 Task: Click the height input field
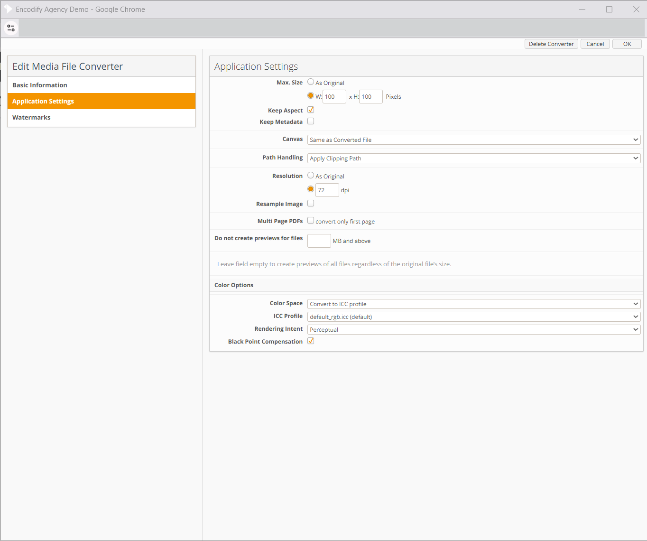[x=371, y=96]
